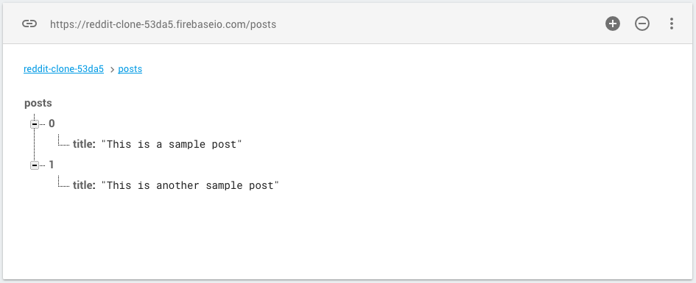Collapse node 1 using its minus box
The image size is (696, 283).
pos(35,165)
